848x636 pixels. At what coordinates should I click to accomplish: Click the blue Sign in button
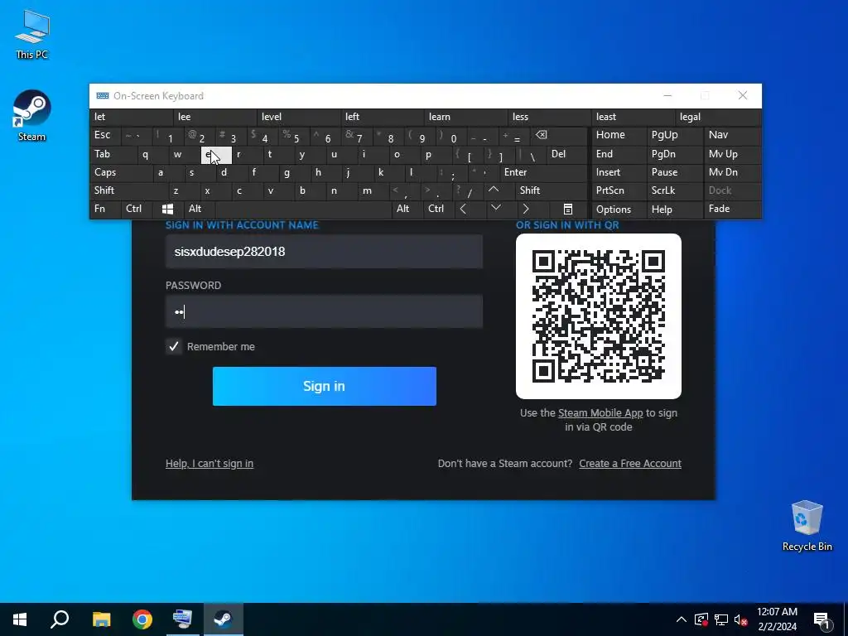325,386
